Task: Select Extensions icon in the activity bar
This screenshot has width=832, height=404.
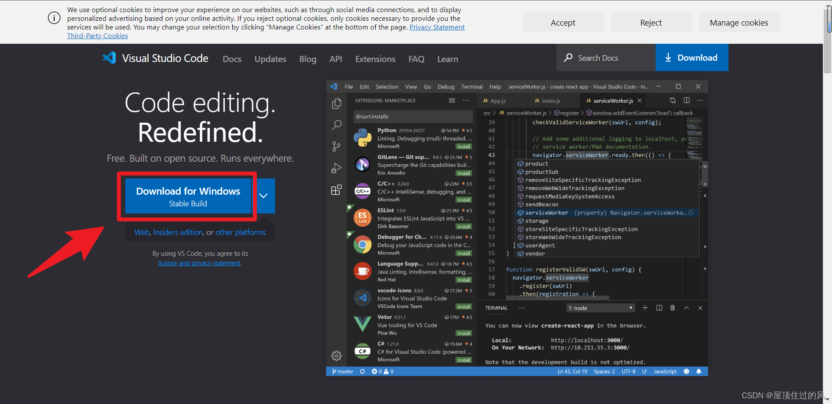Action: 336,190
